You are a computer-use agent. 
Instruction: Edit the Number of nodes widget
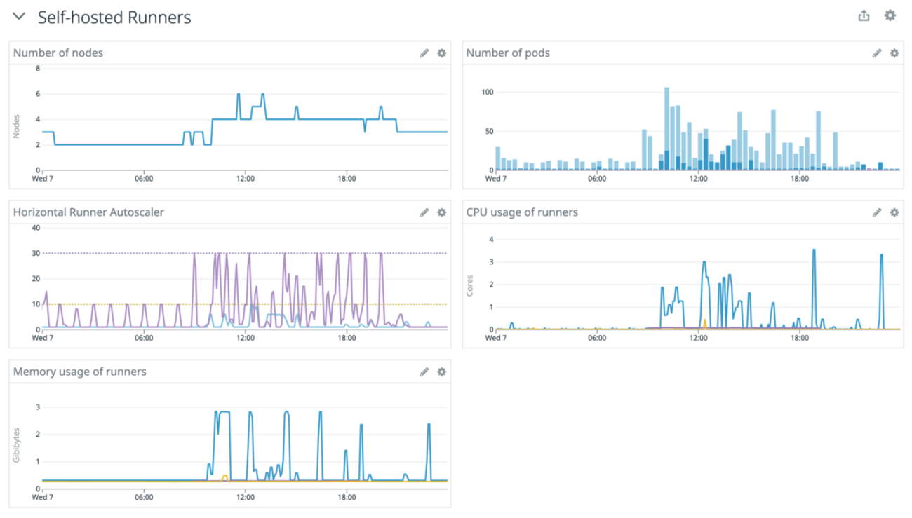tap(424, 53)
